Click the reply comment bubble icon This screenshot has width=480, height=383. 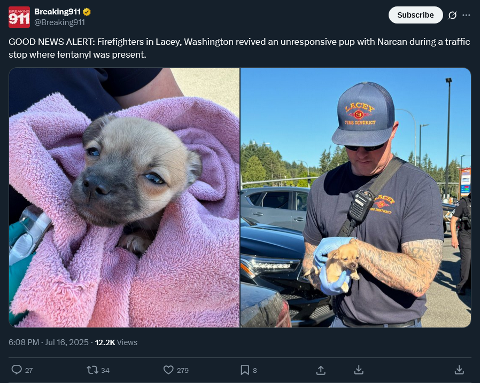[x=17, y=370]
